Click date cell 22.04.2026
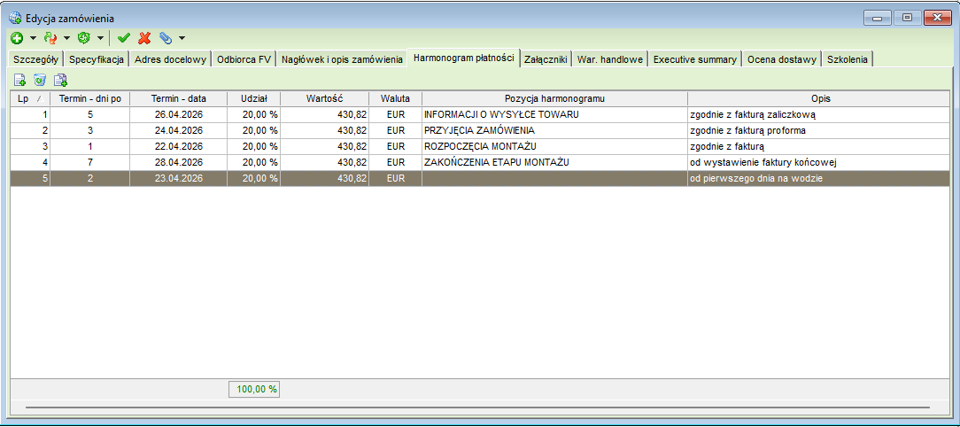Viewport: 960px width, 427px height. pos(179,146)
